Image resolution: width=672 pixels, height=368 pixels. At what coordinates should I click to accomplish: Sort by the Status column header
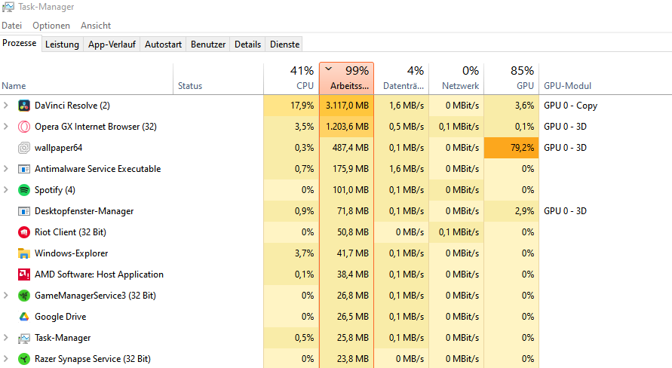218,79
